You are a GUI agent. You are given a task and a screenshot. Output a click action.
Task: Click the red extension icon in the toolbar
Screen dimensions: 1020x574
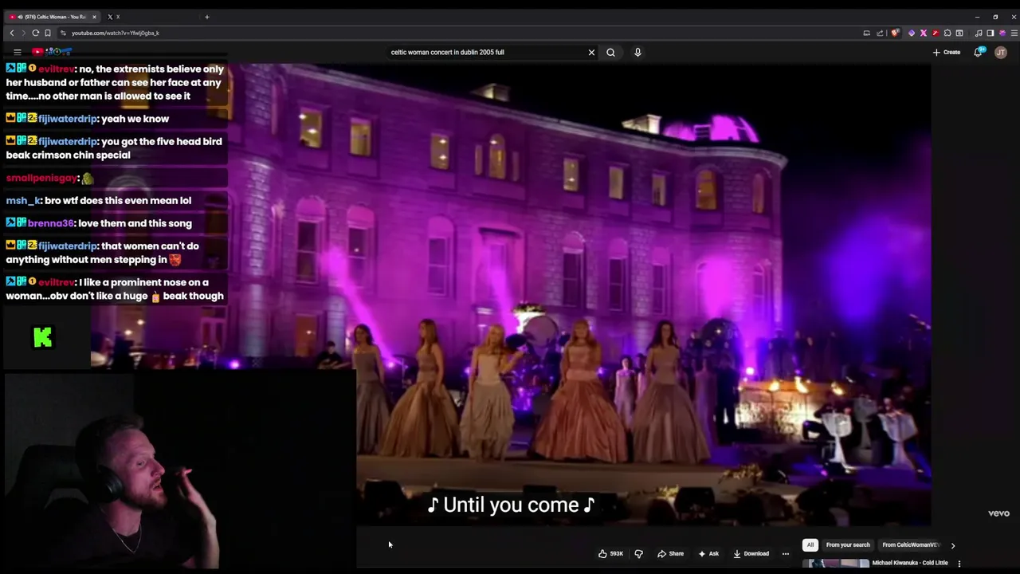tap(936, 33)
